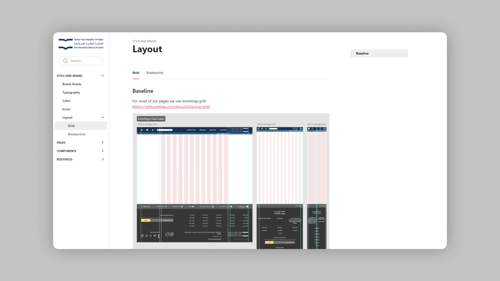Switch to the Breakpoints tab
The height and width of the screenshot is (281, 500).
[155, 73]
